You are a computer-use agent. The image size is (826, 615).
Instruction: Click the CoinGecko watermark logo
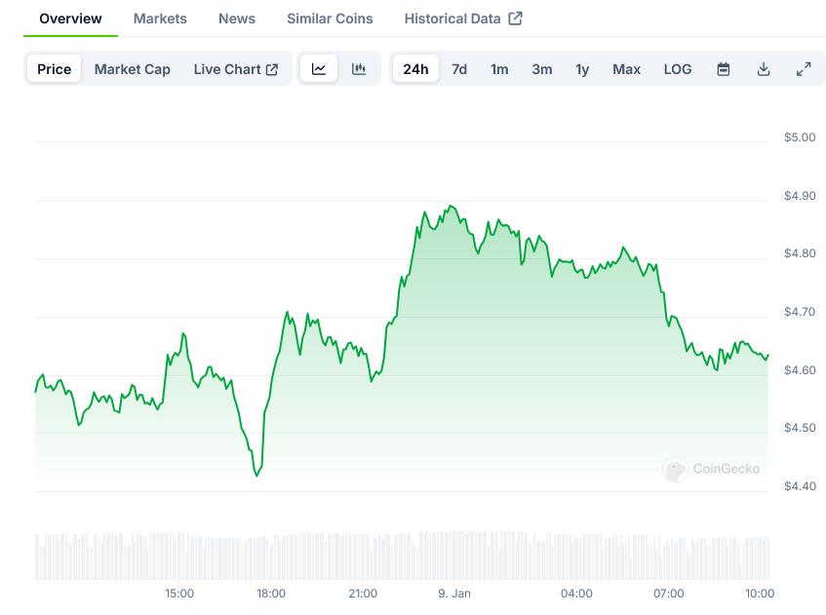pyautogui.click(x=712, y=469)
